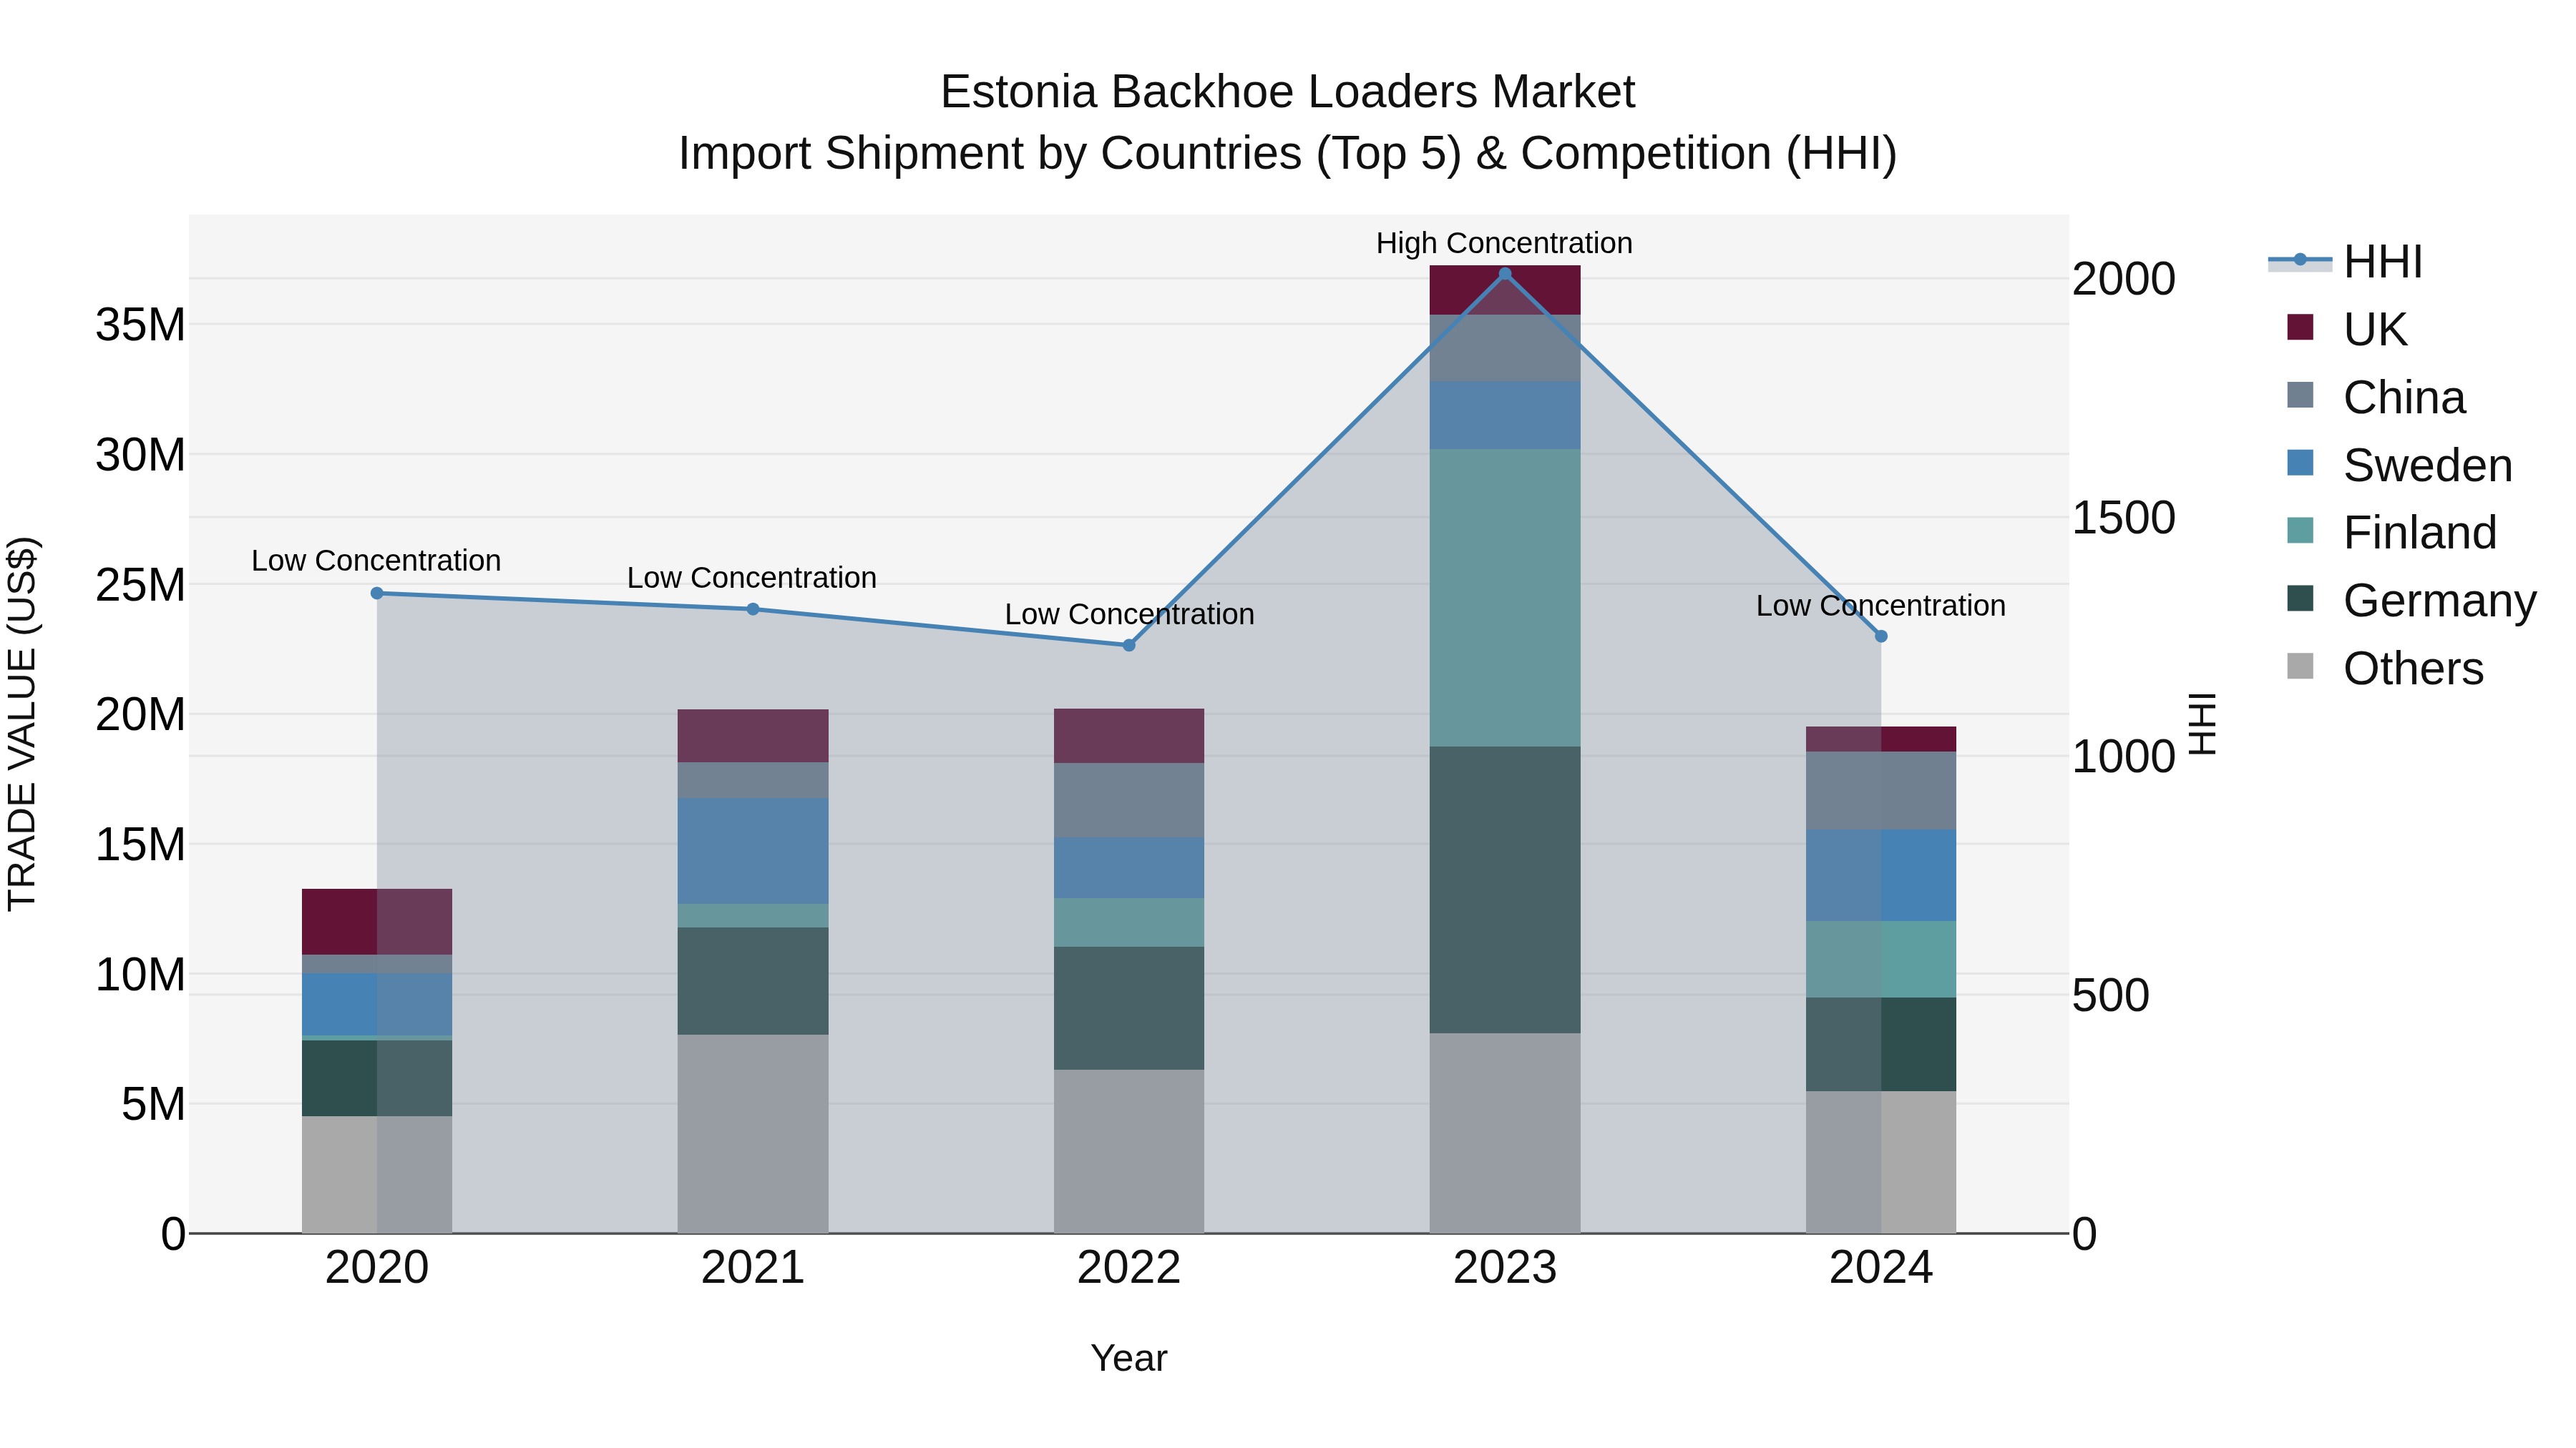Click the 2021 Others bar segment

(x=753, y=1134)
